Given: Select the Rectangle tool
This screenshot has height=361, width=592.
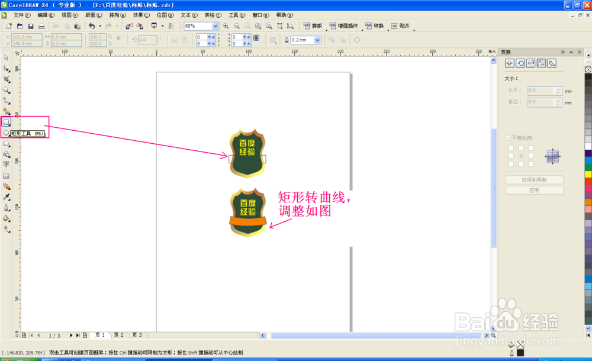Looking at the screenshot, I should (x=7, y=123).
